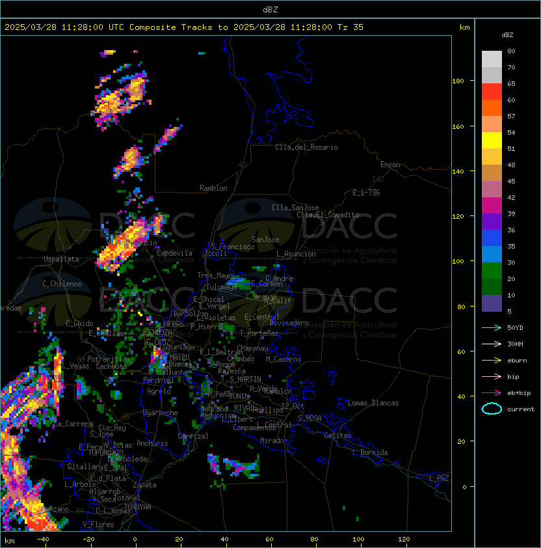Click the Anchoris place label
The image size is (541, 548).
[x=152, y=443]
